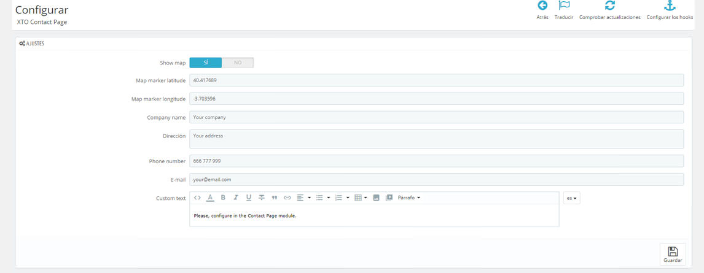
Task: Apply strikethrough formatting
Action: point(262,198)
